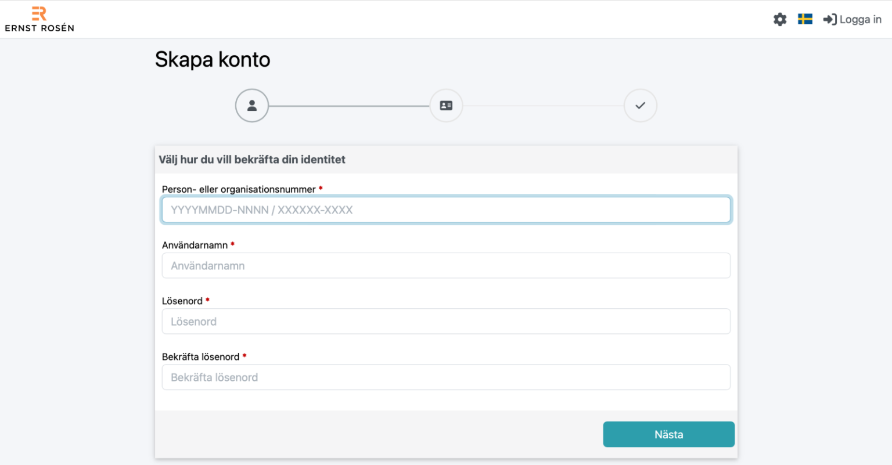
Task: Click the 'Bekräfta lösenord' field label
Action: click(x=200, y=356)
